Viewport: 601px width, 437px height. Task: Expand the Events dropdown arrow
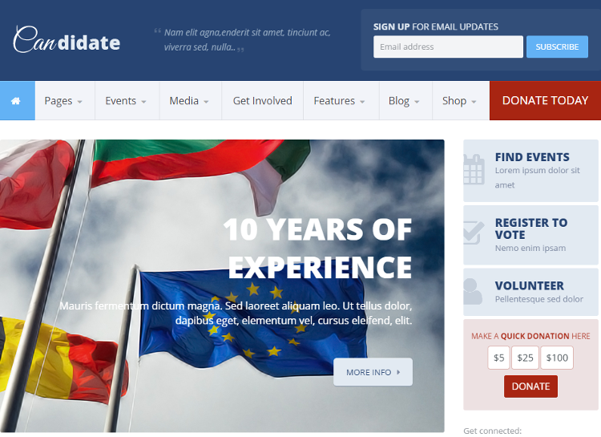click(x=143, y=102)
